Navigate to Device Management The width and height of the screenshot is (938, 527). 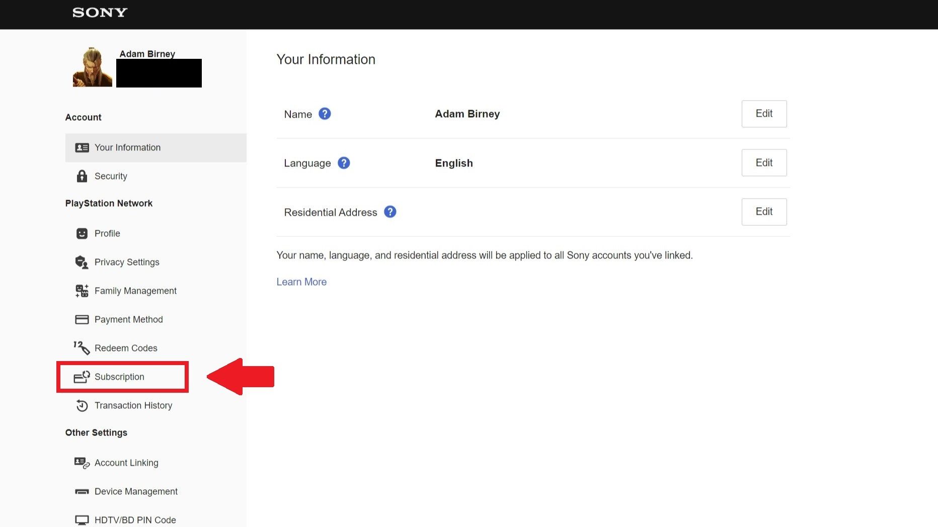click(x=136, y=491)
